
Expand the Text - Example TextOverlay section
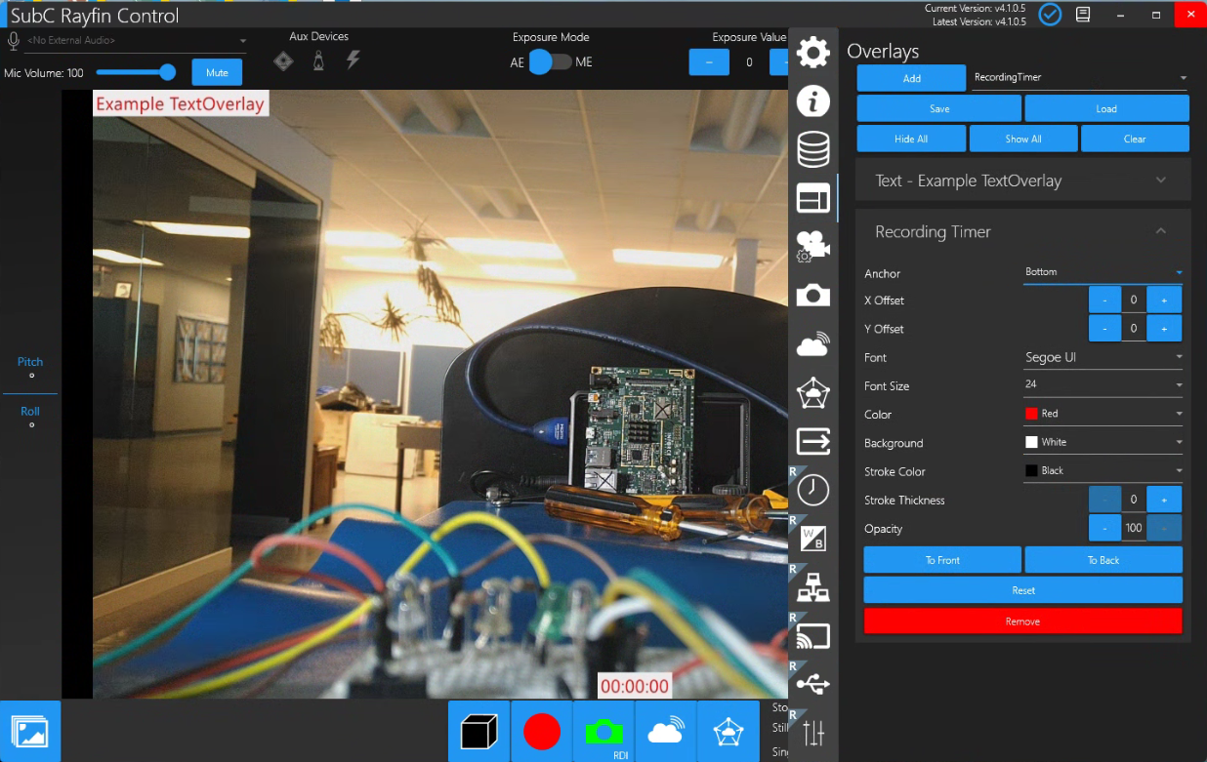tap(1022, 180)
